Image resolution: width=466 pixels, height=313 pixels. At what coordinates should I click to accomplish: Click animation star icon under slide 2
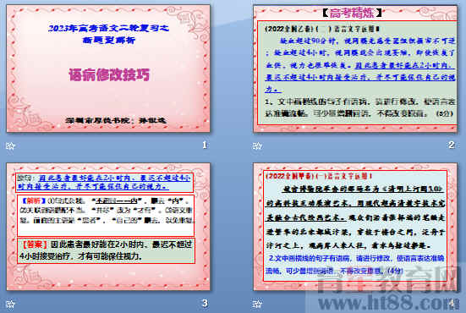[257, 146]
